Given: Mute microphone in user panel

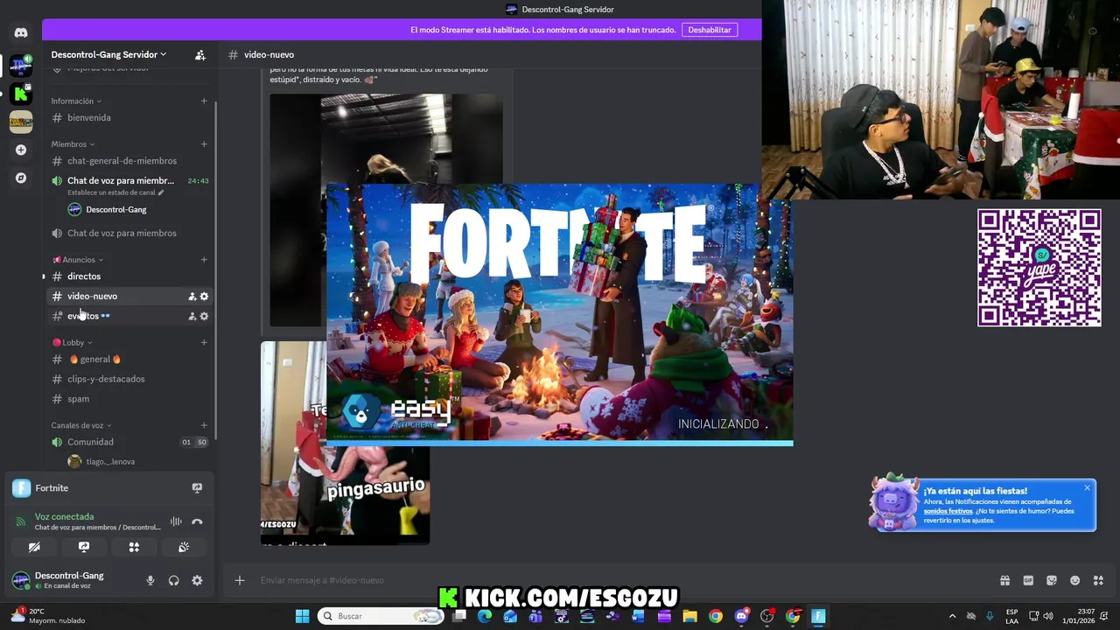Looking at the screenshot, I should 150,580.
